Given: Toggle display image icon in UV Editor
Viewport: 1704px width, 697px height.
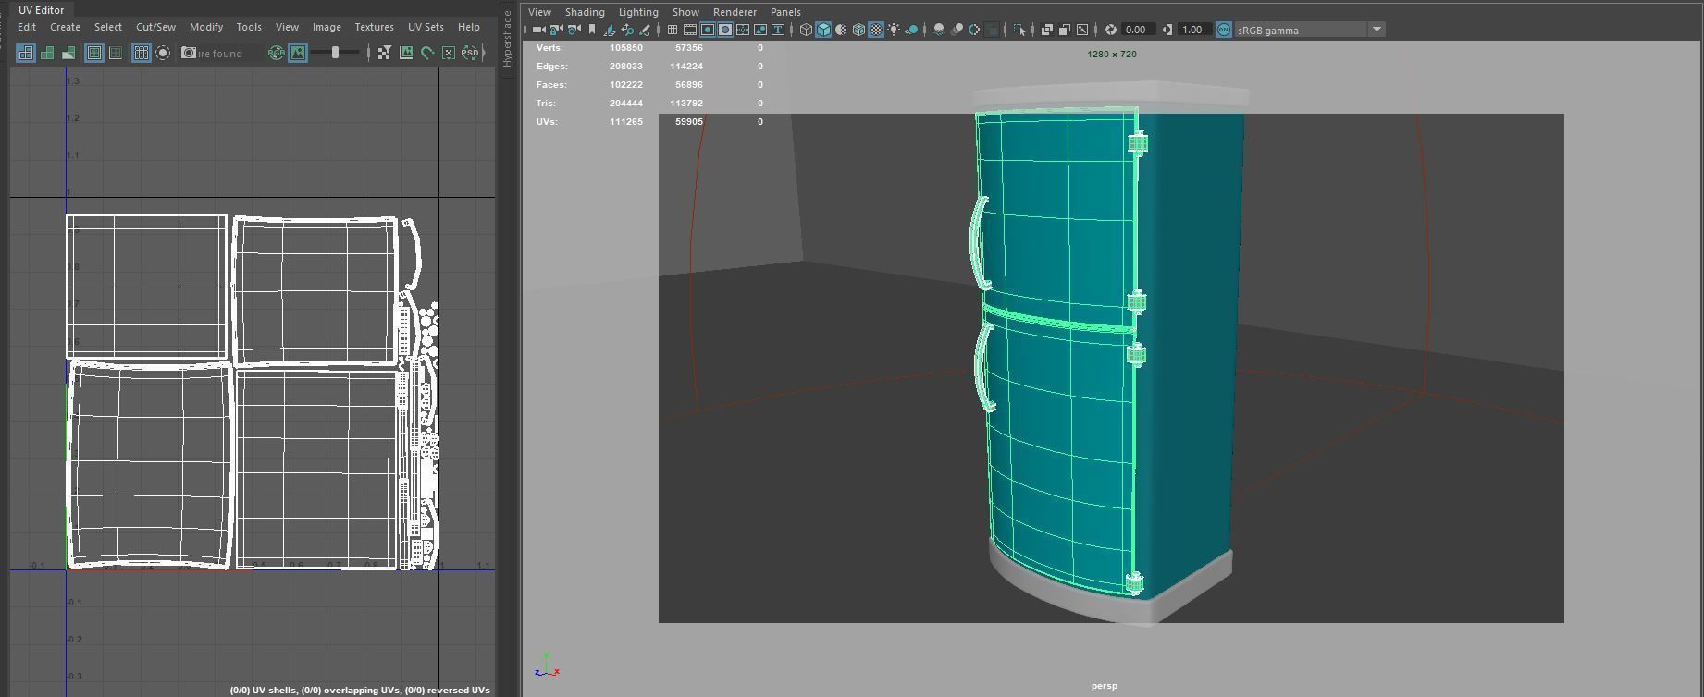Looking at the screenshot, I should coord(297,53).
